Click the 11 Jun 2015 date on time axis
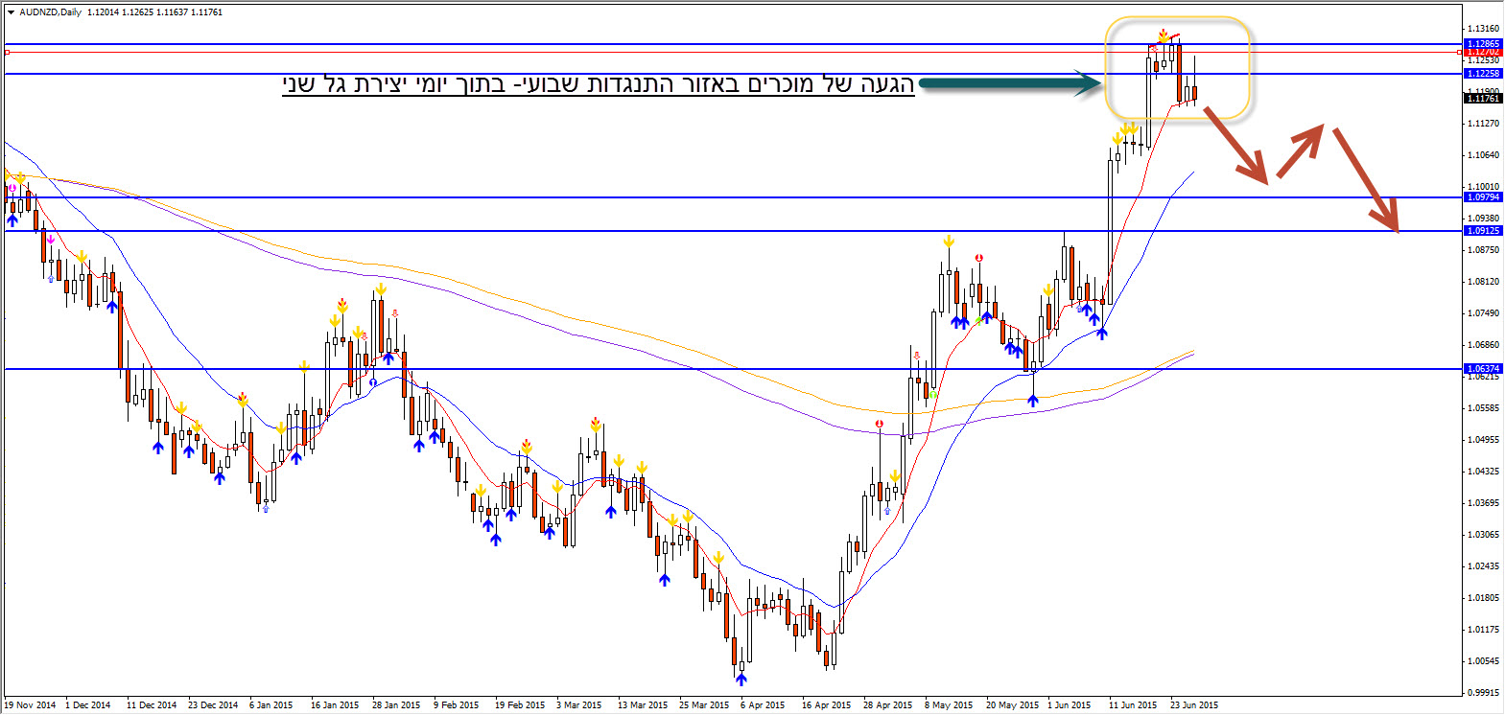This screenshot has width=1505, height=715. 1133,705
